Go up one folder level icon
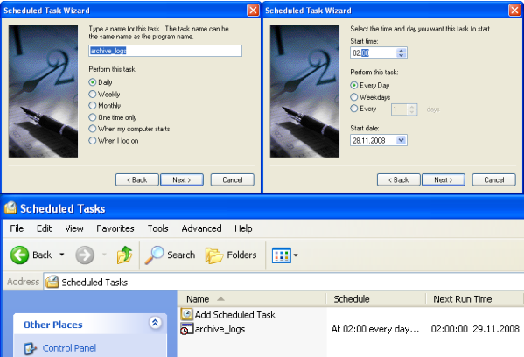Image resolution: width=524 pixels, height=357 pixels. (124, 255)
